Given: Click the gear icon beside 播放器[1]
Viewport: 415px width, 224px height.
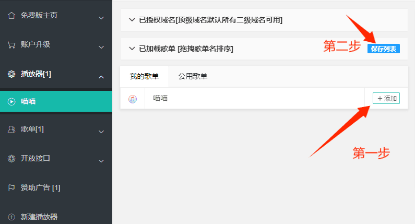Looking at the screenshot, I should 11,74.
